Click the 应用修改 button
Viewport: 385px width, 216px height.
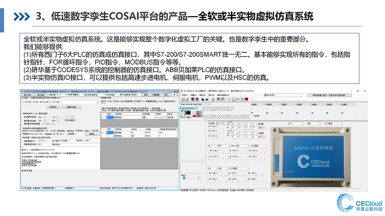[53, 107]
